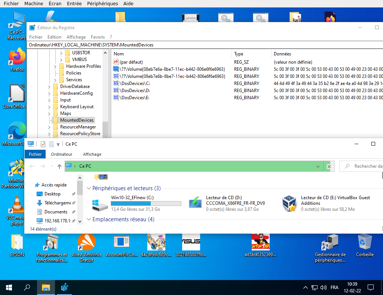Open Desktop in the Accès rapide pane

coord(52,194)
